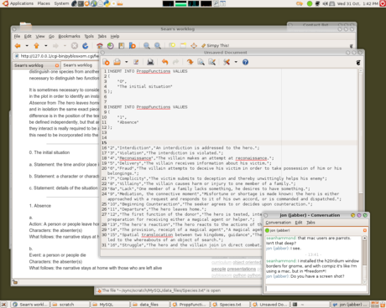Image resolution: width=386 pixels, height=308 pixels.
Task: Open Bookmarks menu in browser window
Action: pyautogui.click(x=69, y=36)
